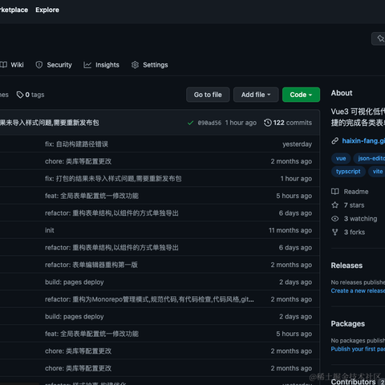
Task: Open 'fix: 打包的结果未导入样式问题' row commit message
Action: pos(113,179)
